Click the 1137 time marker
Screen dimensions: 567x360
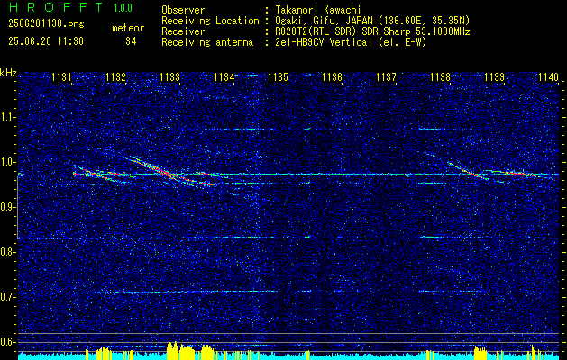386,77
